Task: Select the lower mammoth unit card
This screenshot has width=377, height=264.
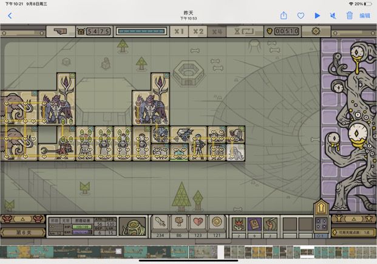Action: (19, 143)
